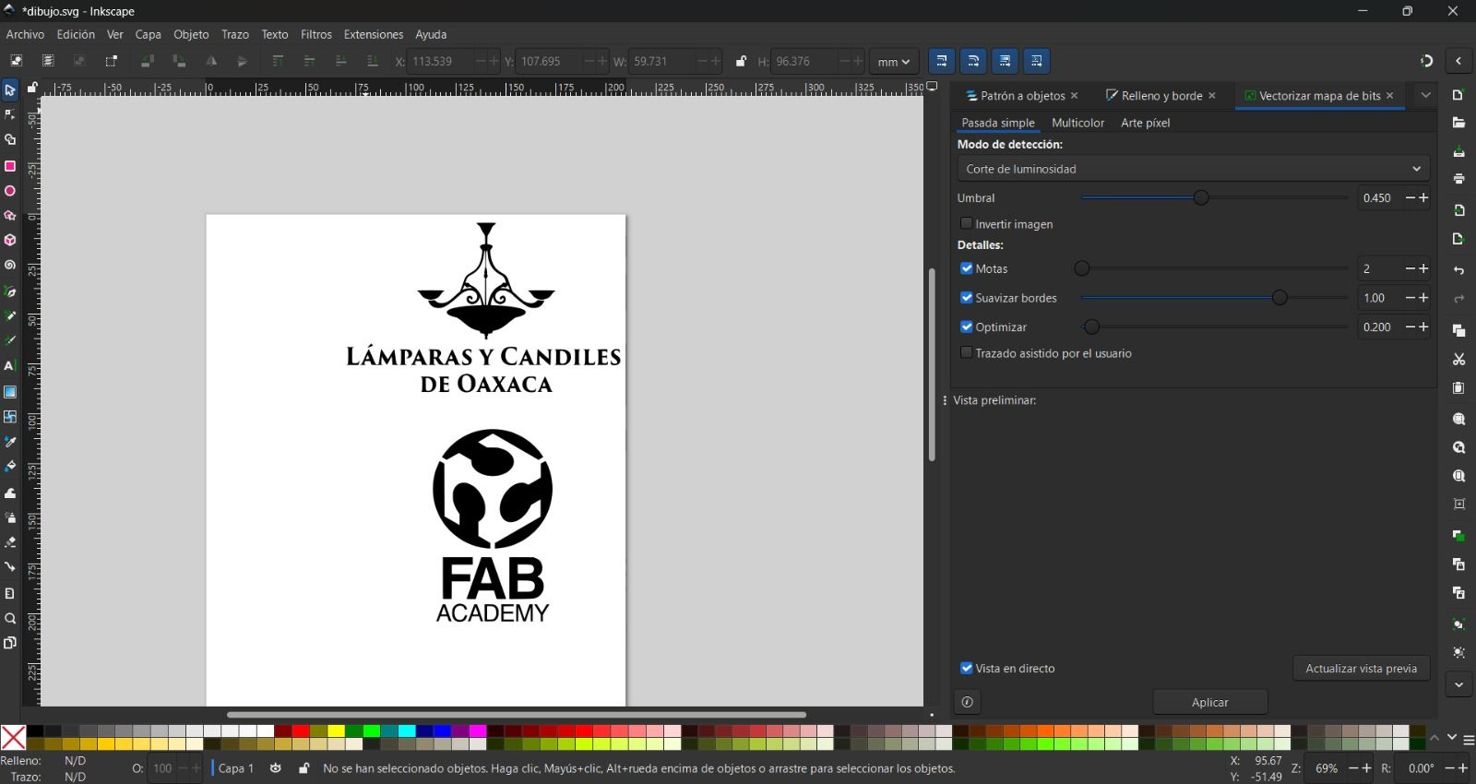Viewport: 1476px width, 784px height.
Task: Select the Eraser tool
Action: [x=10, y=542]
